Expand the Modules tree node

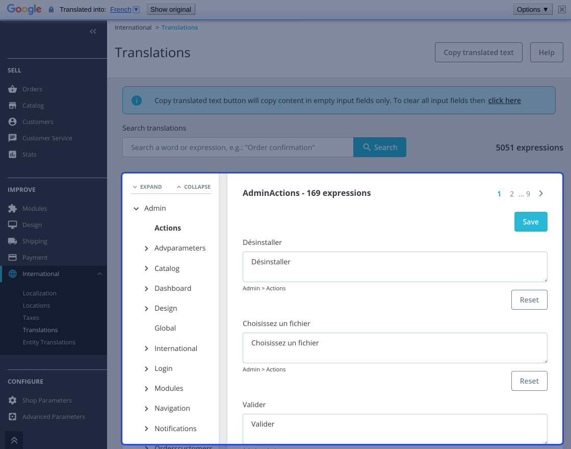[146, 388]
